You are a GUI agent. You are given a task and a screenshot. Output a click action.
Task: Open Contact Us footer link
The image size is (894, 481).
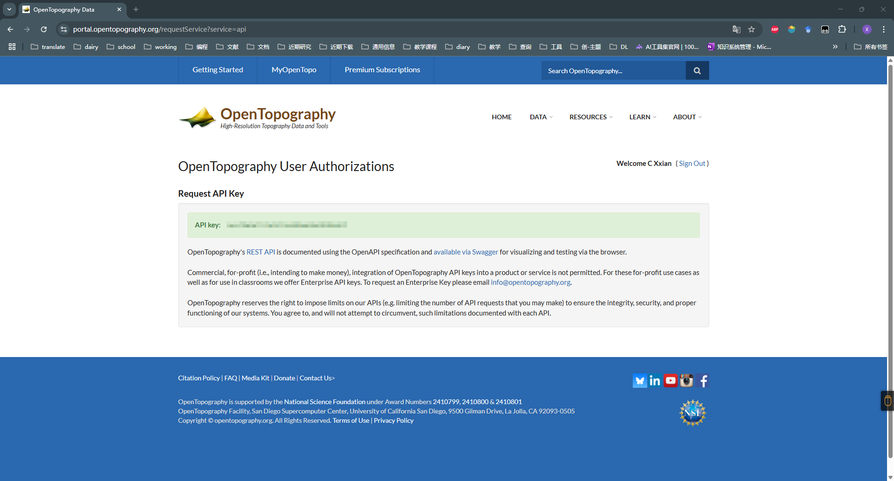point(317,378)
